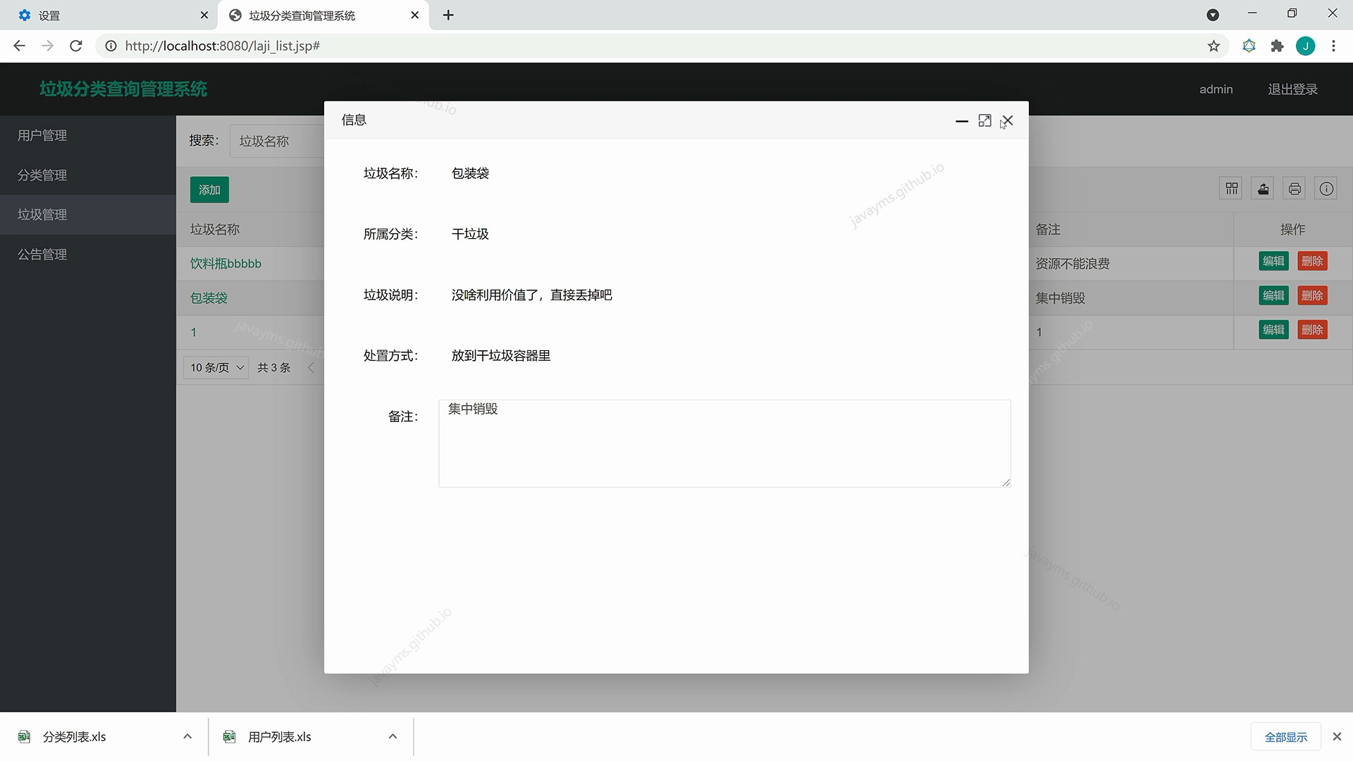Click the export data icon above the table
The height and width of the screenshot is (761, 1353).
pos(1262,188)
